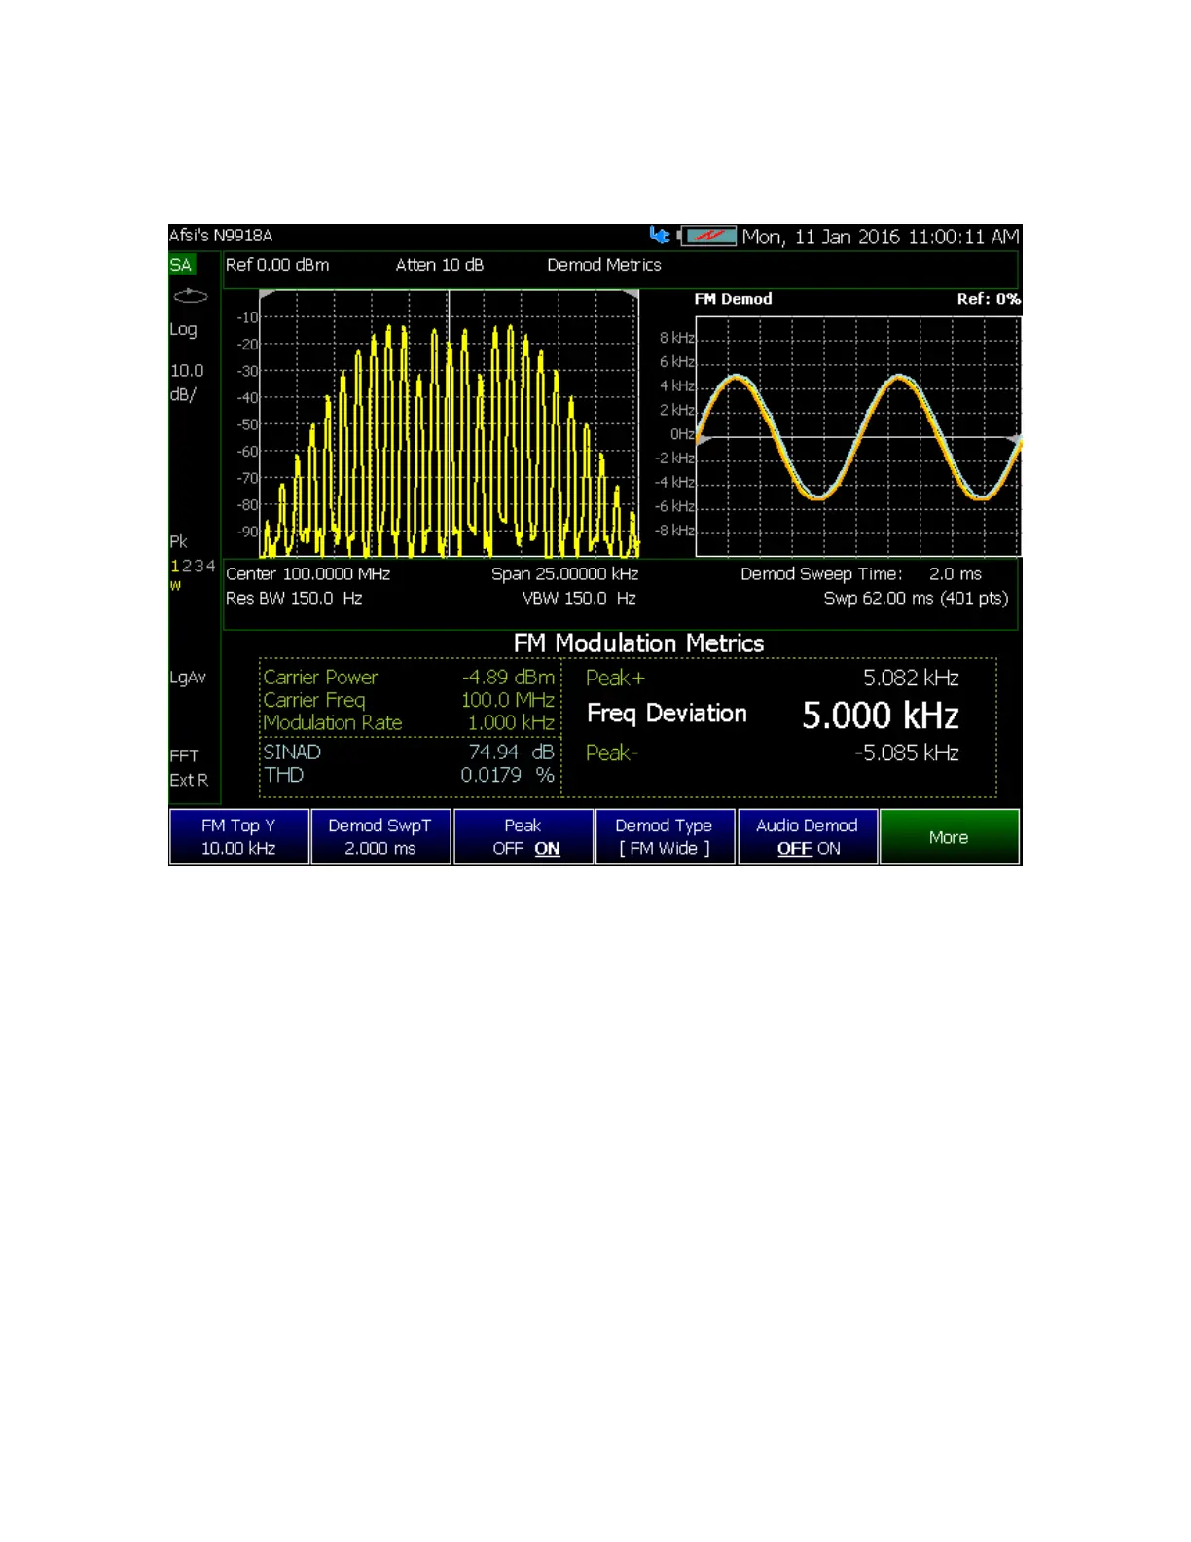Click the Span 25.00000 kHz readout

(x=565, y=574)
